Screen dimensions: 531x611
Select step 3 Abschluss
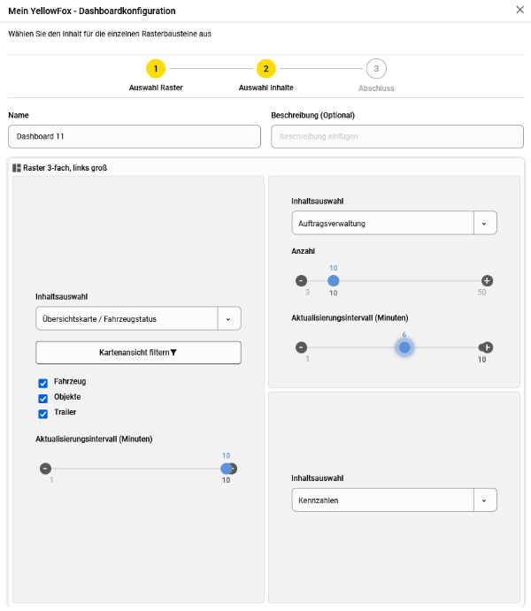[376, 69]
